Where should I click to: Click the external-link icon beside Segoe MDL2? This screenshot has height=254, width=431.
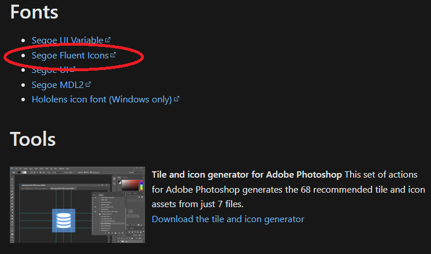point(88,84)
